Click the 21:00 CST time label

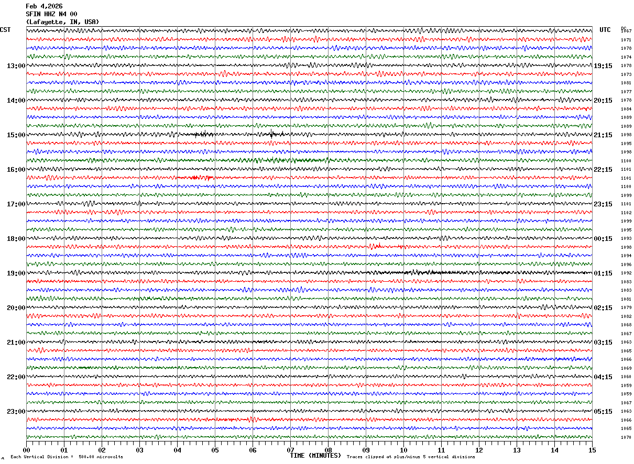coord(16,343)
